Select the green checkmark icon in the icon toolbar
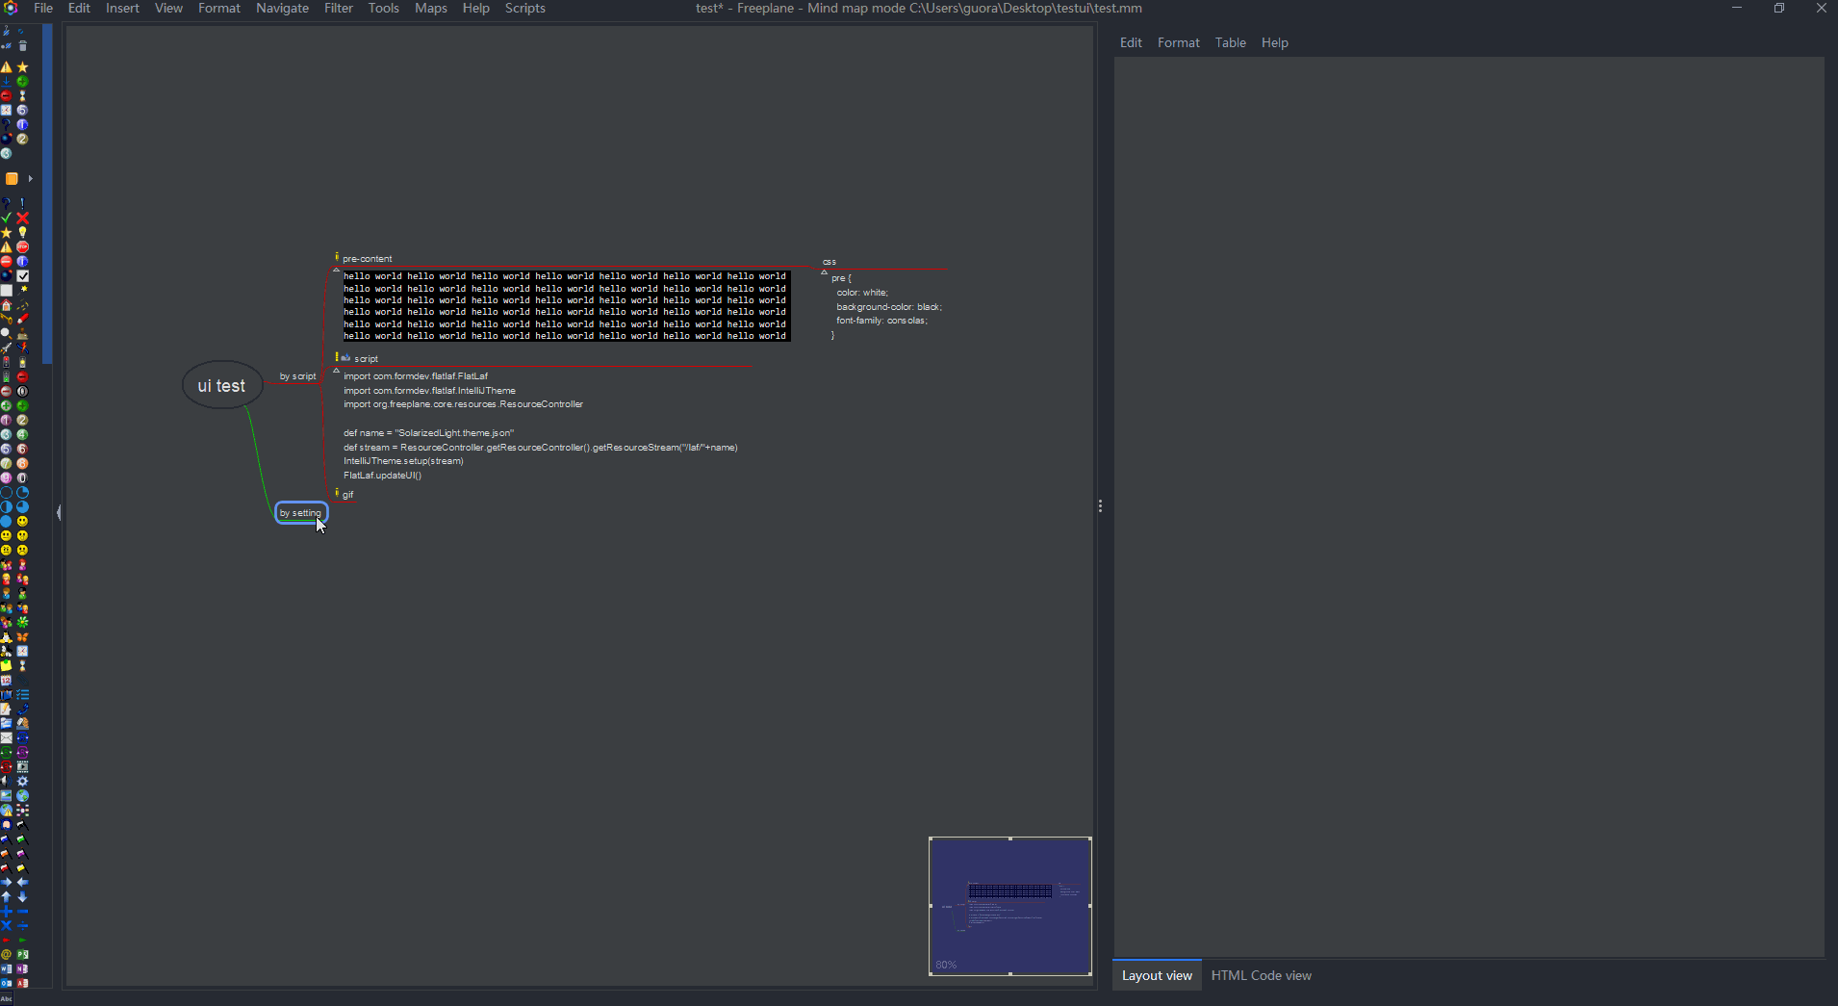The image size is (1838, 1006). point(7,219)
